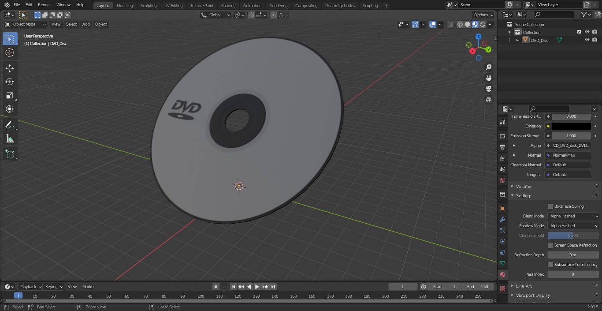Open the Scene properties tab
Viewport: 602px width, 311px height.
click(x=502, y=169)
